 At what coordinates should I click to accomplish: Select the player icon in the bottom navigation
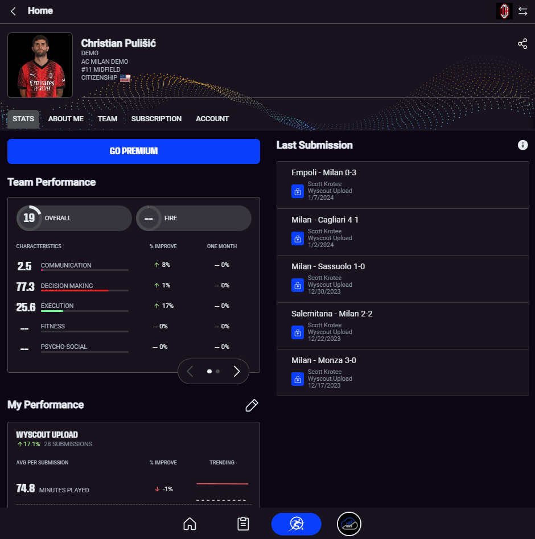pos(296,524)
